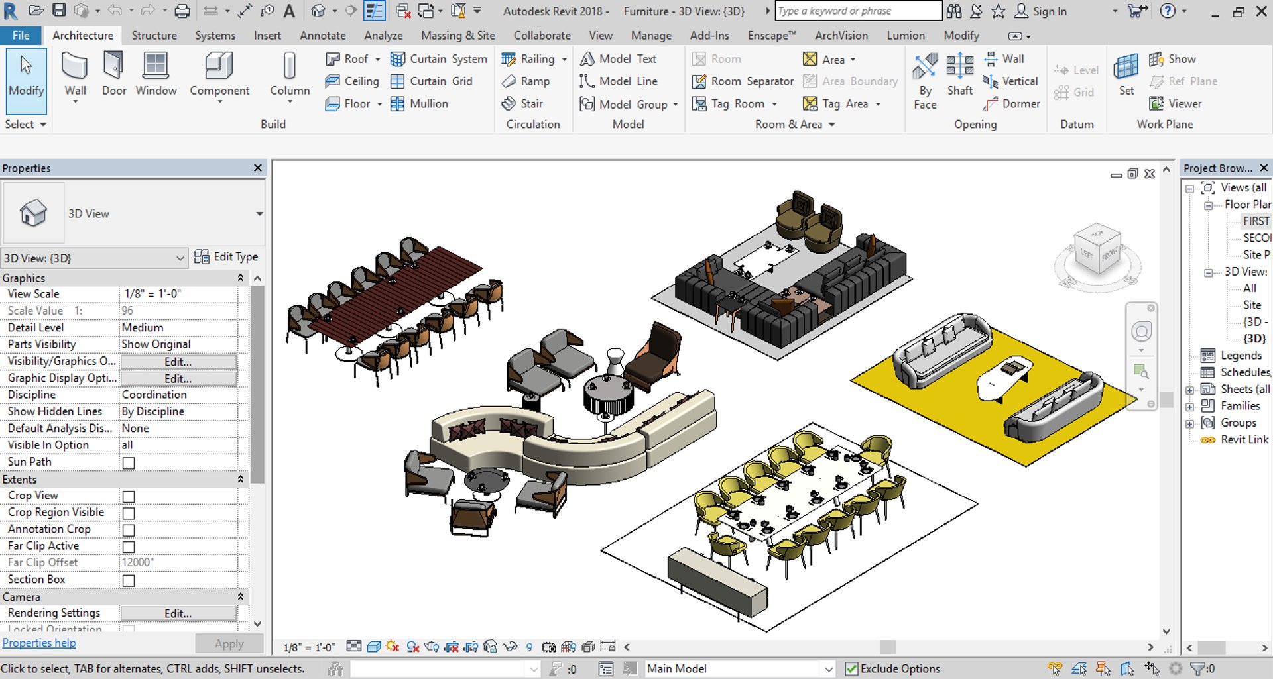Uncheck the Exclude Options checkbox

point(852,669)
